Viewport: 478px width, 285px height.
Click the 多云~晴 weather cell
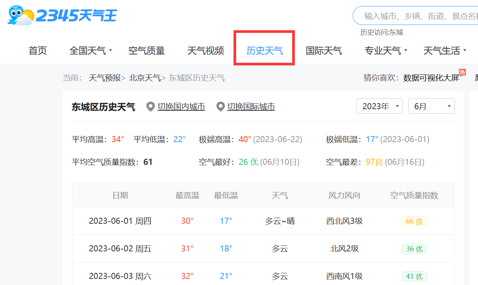tap(280, 221)
